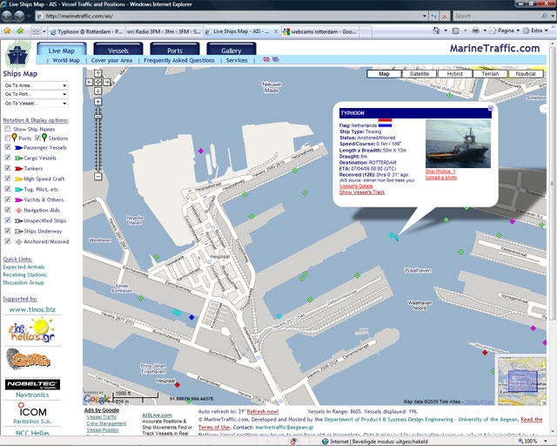
Task: Enable the Show Ship Names checkbox
Action: click(x=8, y=129)
